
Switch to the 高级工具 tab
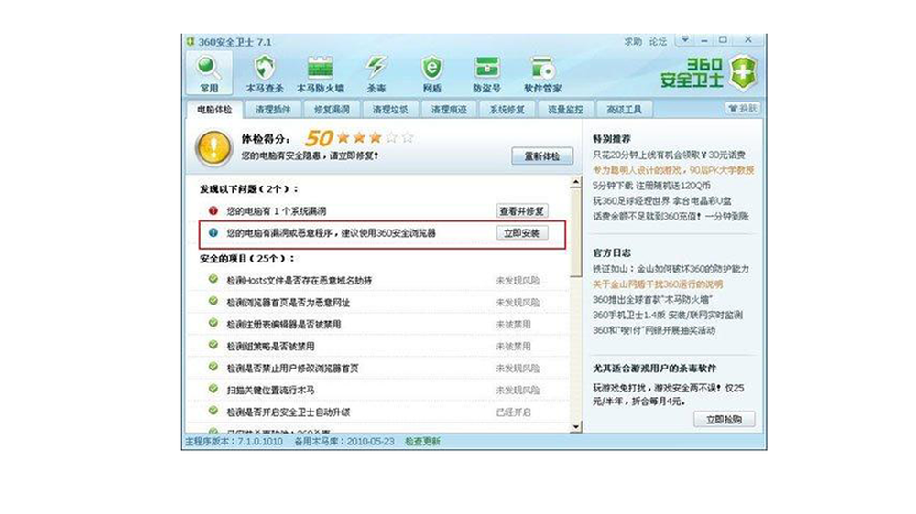pos(623,109)
